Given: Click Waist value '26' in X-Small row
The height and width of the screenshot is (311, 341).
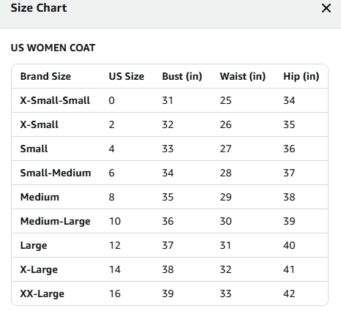Looking at the screenshot, I should coord(225,124).
